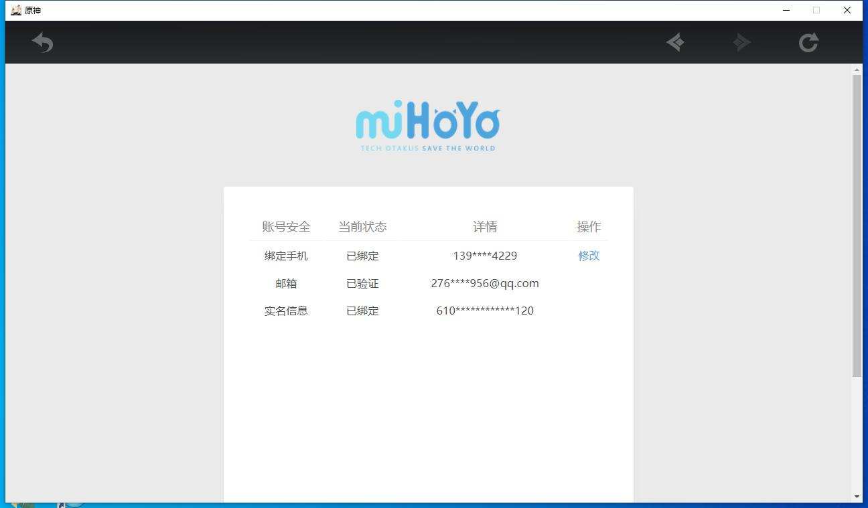Click the scrollbar down arrow
The height and width of the screenshot is (508, 868).
tap(857, 497)
